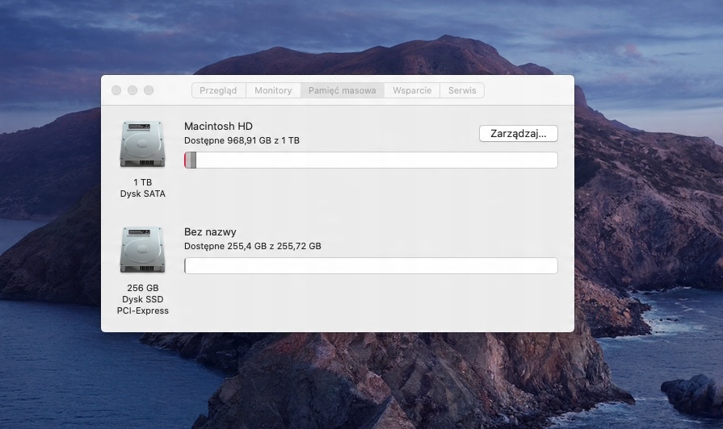The image size is (723, 429).
Task: Click the Bez nazwy SSD drive icon
Action: tap(142, 250)
